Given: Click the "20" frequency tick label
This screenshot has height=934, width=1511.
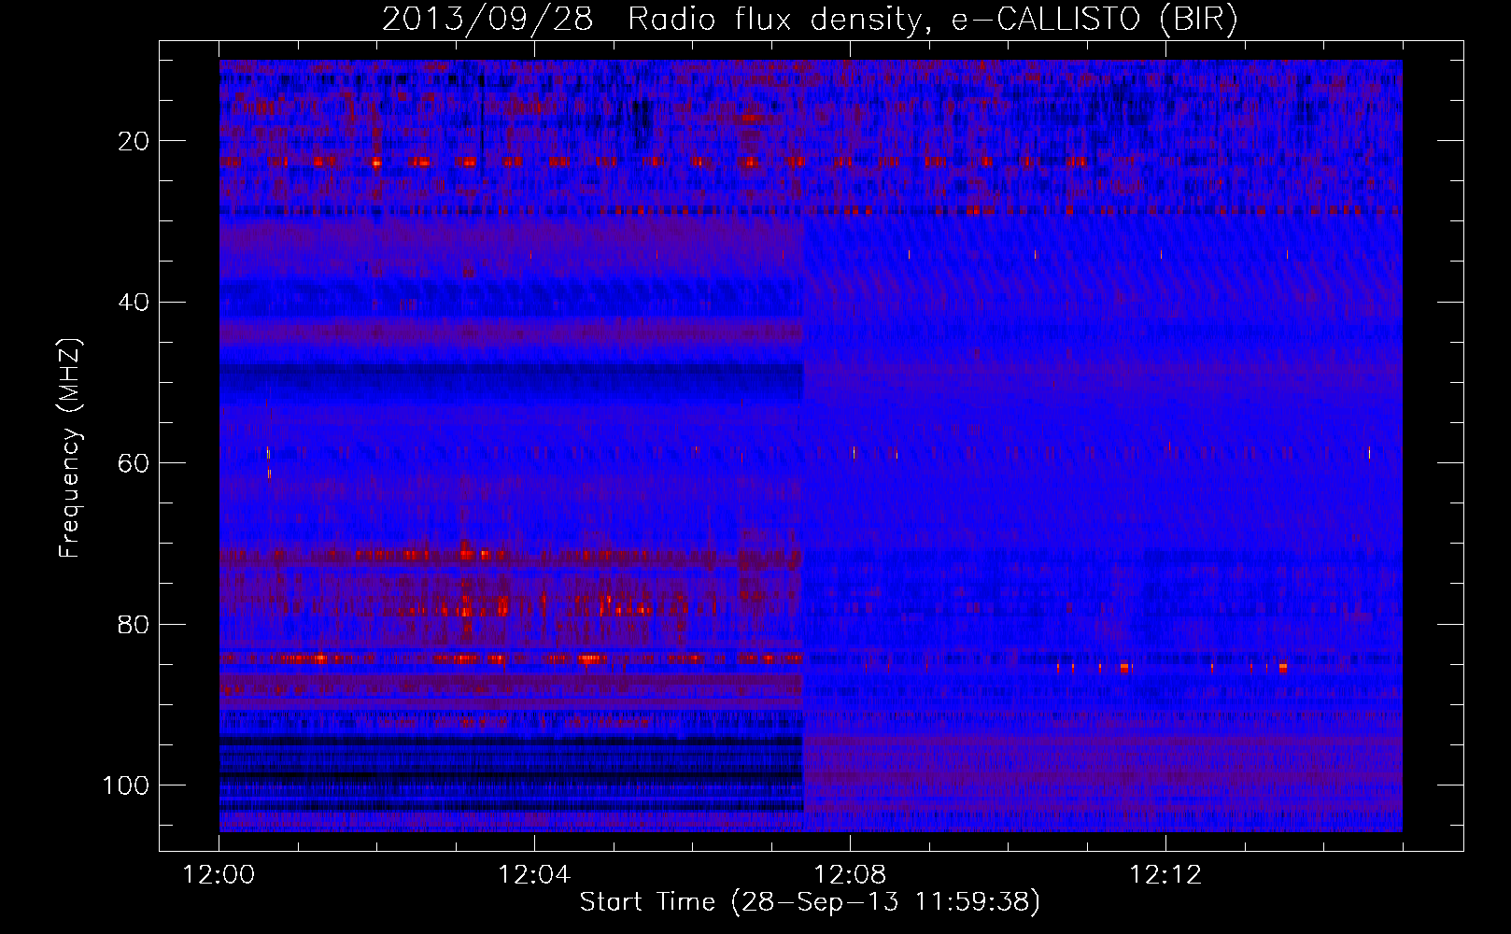Looking at the screenshot, I should click(x=134, y=141).
